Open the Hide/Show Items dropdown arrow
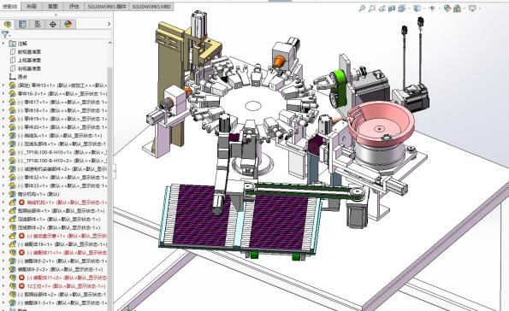Screen dimensions: 509x311 pyautogui.click(x=439, y=9)
